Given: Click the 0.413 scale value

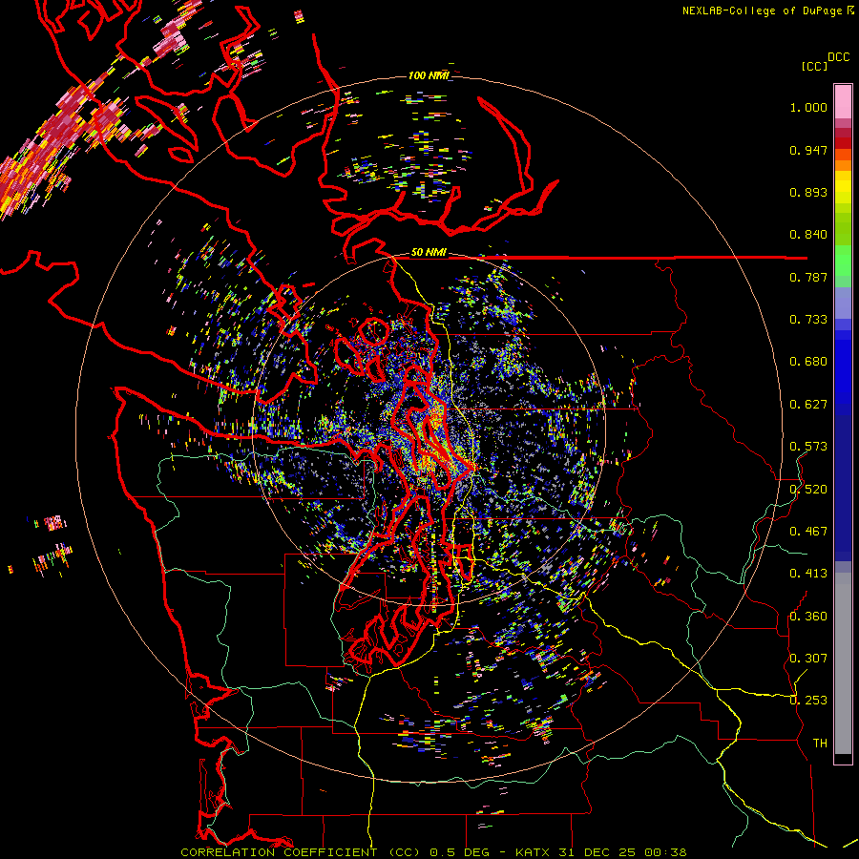Looking at the screenshot, I should 808,574.
